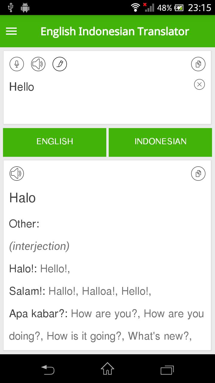The image size is (215, 383).
Task: Tap the battery indicator in the status bar
Action: (179, 8)
